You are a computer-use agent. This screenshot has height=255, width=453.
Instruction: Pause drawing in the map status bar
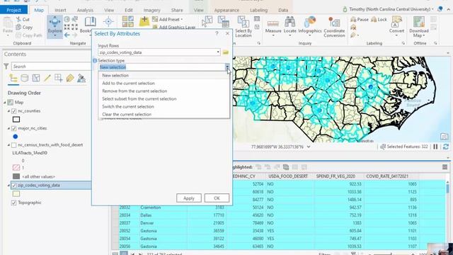[435, 147]
